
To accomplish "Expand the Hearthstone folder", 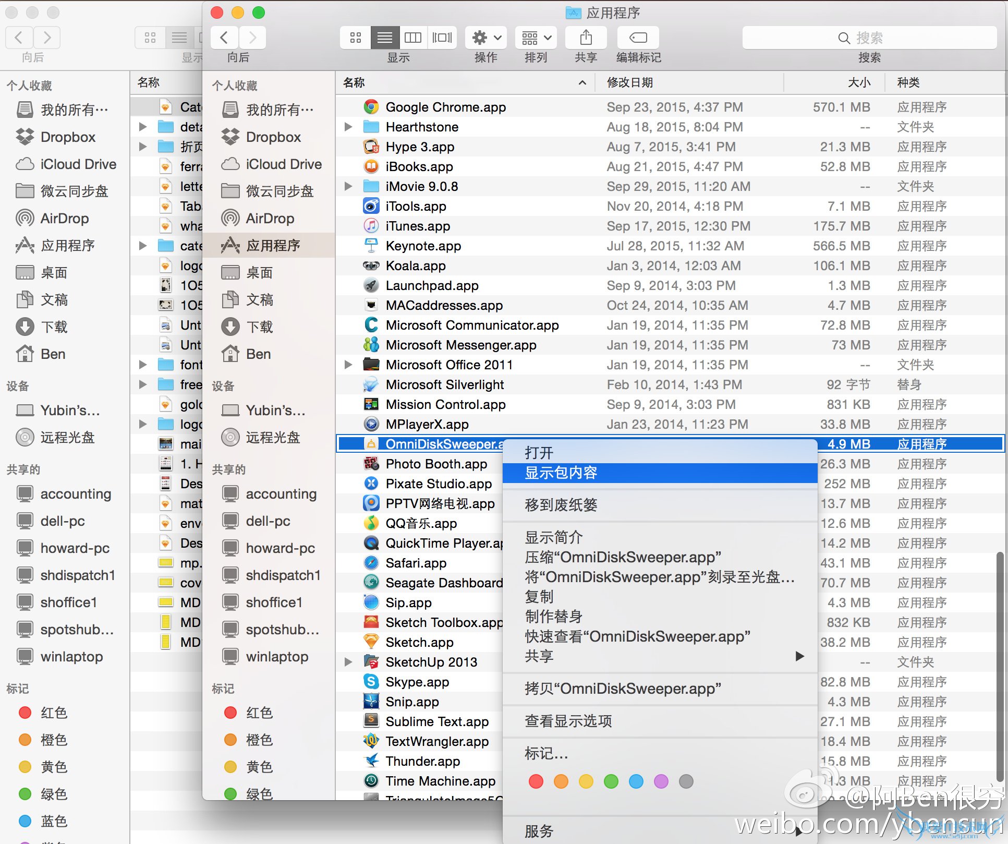I will (x=348, y=127).
